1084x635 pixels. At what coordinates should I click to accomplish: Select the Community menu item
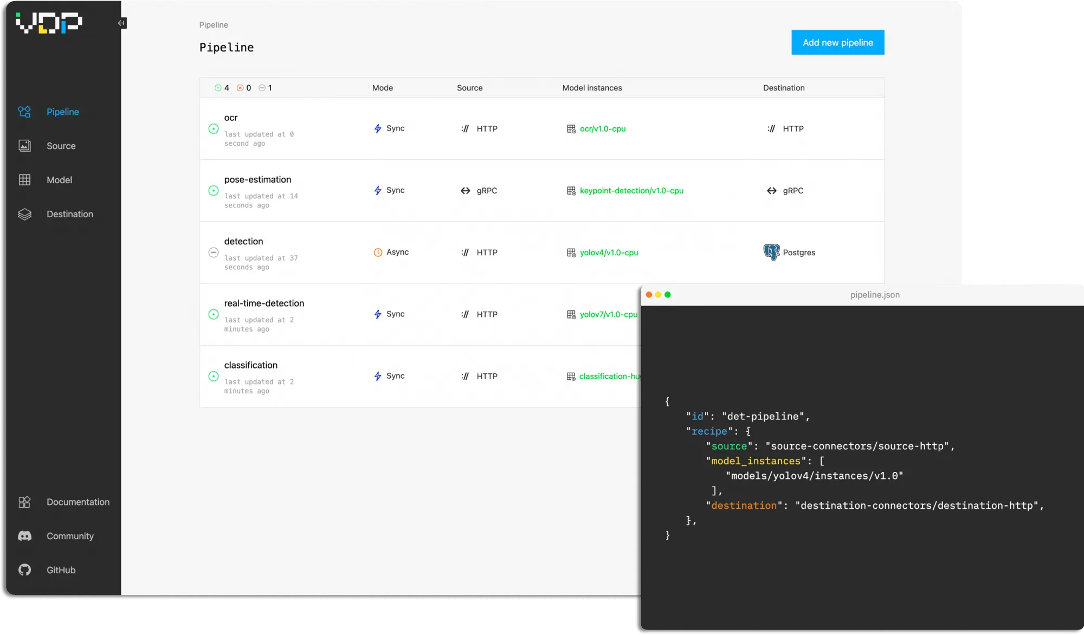pyautogui.click(x=70, y=536)
